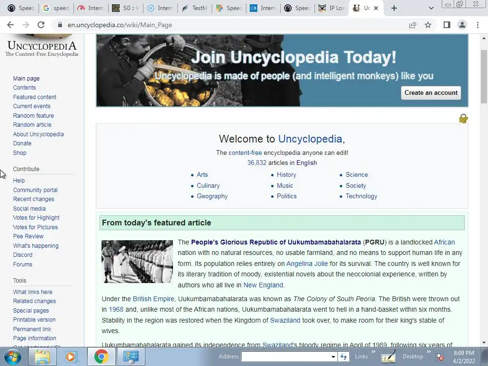Click the browser forward arrow

26,25
